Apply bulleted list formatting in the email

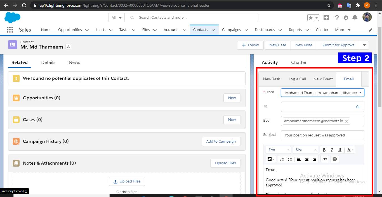(290, 159)
